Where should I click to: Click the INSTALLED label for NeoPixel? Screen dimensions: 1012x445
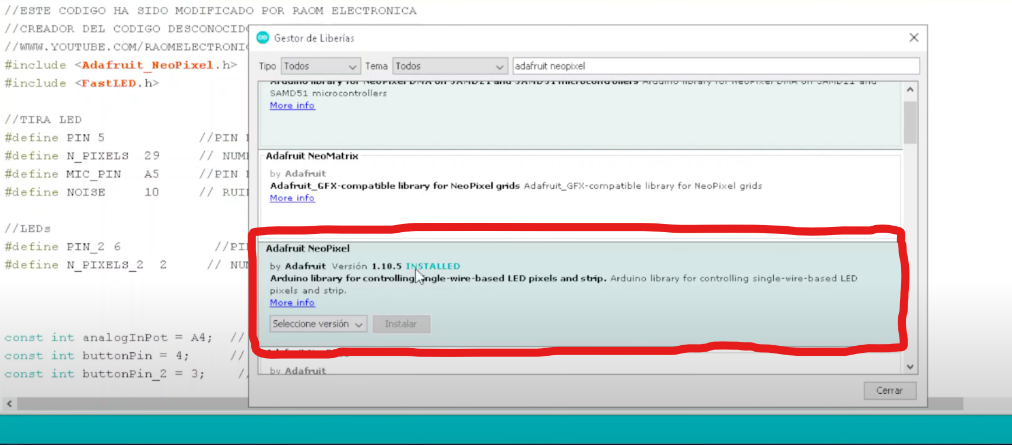pos(433,266)
